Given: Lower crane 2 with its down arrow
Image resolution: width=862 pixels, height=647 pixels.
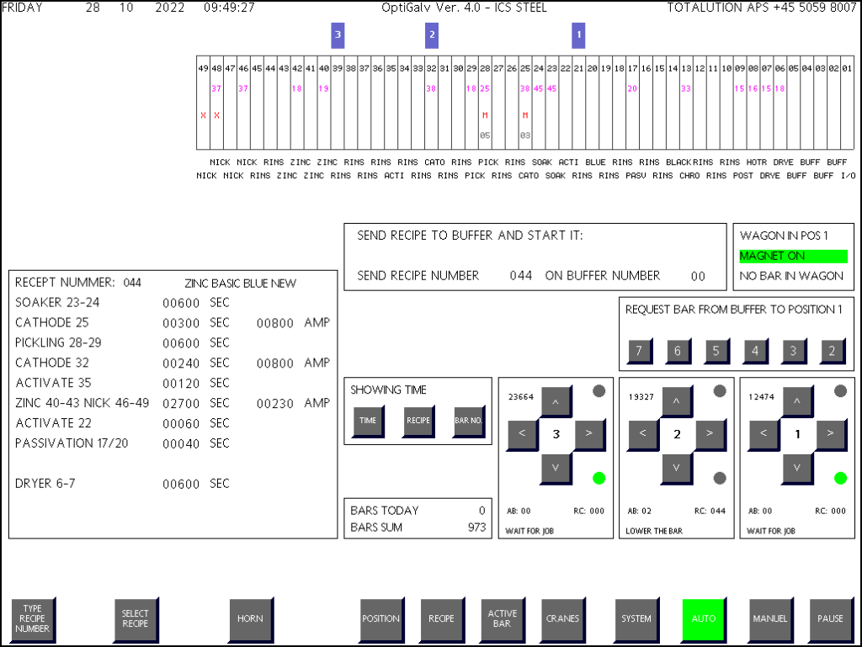Looking at the screenshot, I should (x=677, y=469).
